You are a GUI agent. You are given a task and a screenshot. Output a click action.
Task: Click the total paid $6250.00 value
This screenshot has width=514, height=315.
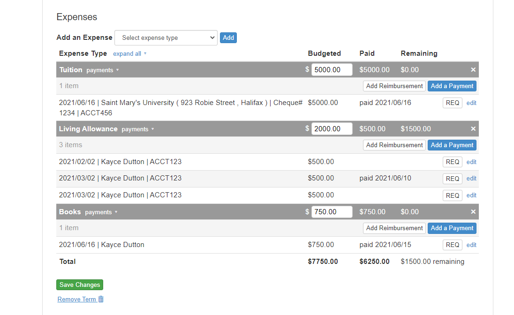(x=374, y=262)
